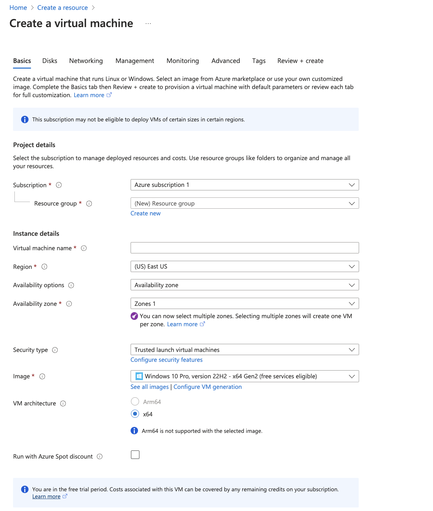The height and width of the screenshot is (511, 433).
Task: Select the x64 architecture radio button
Action: [135, 414]
